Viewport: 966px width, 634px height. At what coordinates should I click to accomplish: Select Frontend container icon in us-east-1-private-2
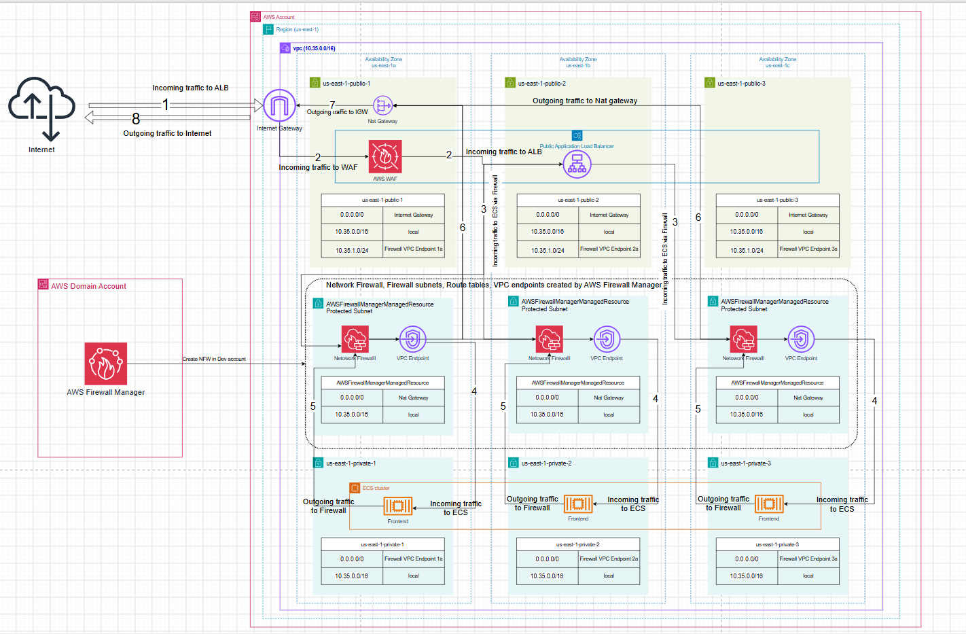(578, 504)
